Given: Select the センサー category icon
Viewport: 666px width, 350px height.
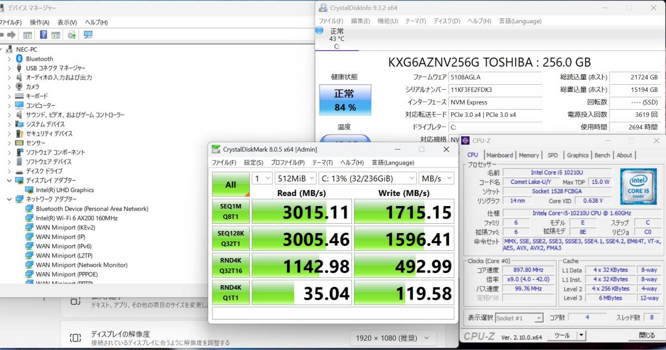Looking at the screenshot, I should coord(19,142).
